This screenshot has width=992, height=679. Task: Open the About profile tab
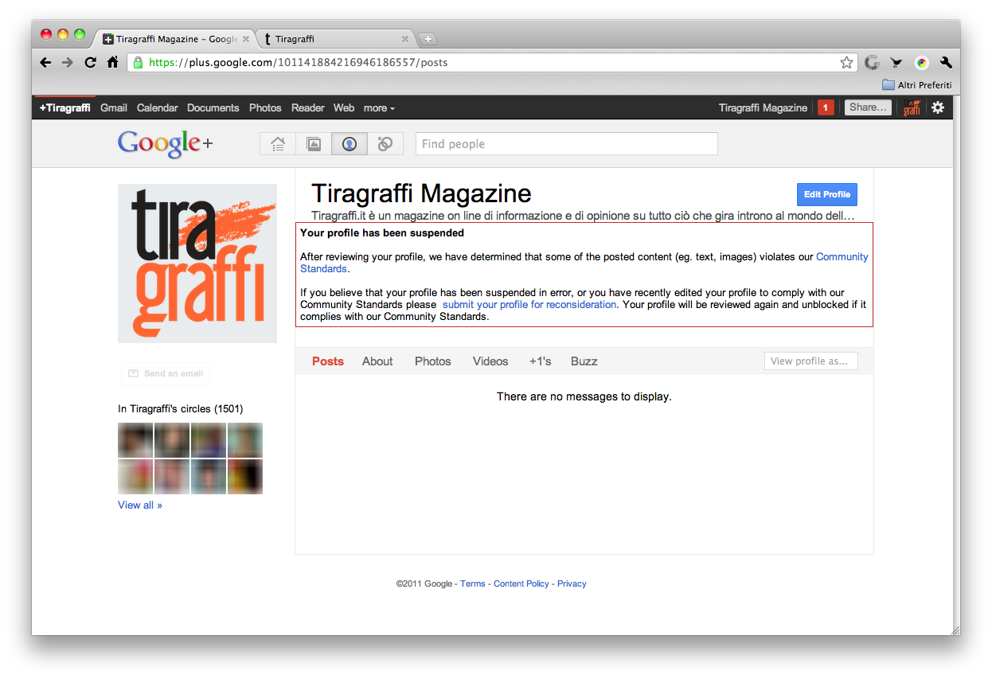coord(377,361)
